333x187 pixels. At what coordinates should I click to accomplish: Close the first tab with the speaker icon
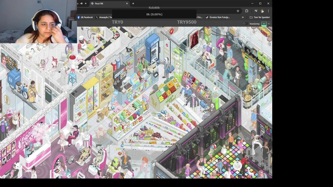click(x=86, y=3)
